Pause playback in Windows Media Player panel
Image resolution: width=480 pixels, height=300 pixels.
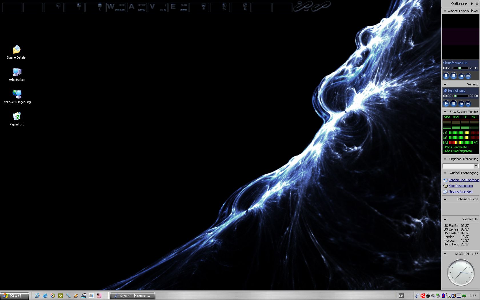tap(446, 76)
